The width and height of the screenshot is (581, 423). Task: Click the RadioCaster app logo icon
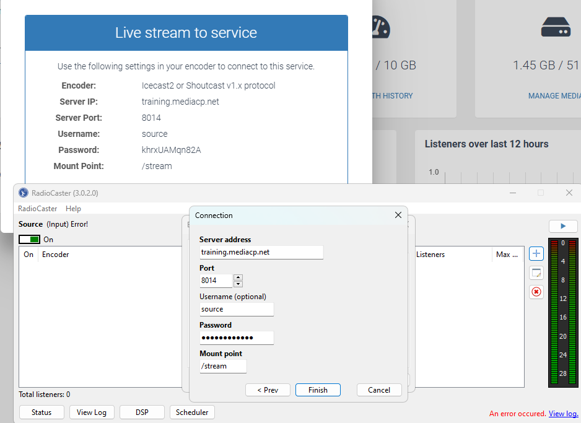(x=24, y=193)
